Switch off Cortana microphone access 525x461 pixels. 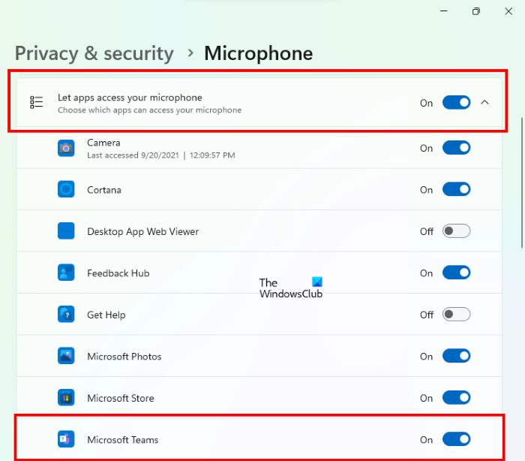coord(456,190)
